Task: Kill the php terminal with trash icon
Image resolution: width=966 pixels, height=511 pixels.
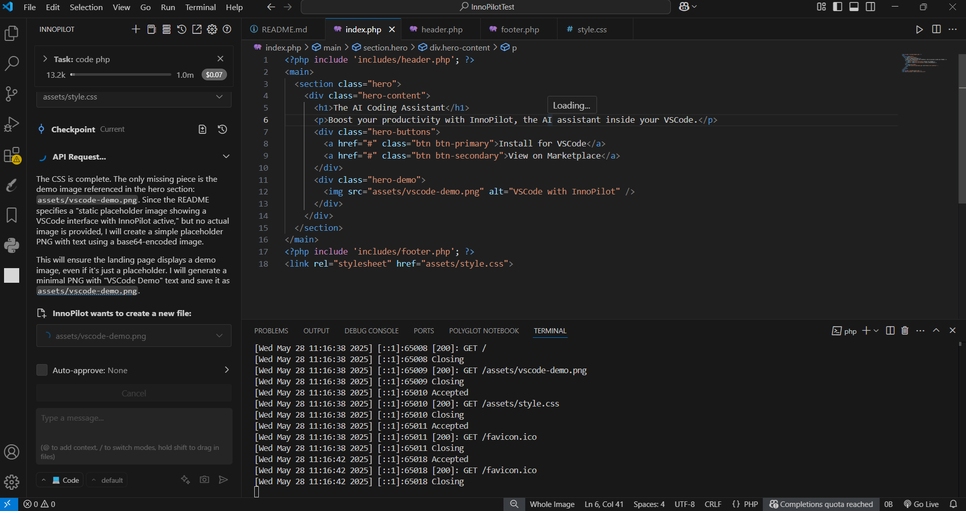Action: point(904,331)
